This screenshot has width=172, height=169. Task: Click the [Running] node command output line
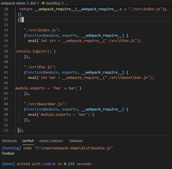point(57,148)
